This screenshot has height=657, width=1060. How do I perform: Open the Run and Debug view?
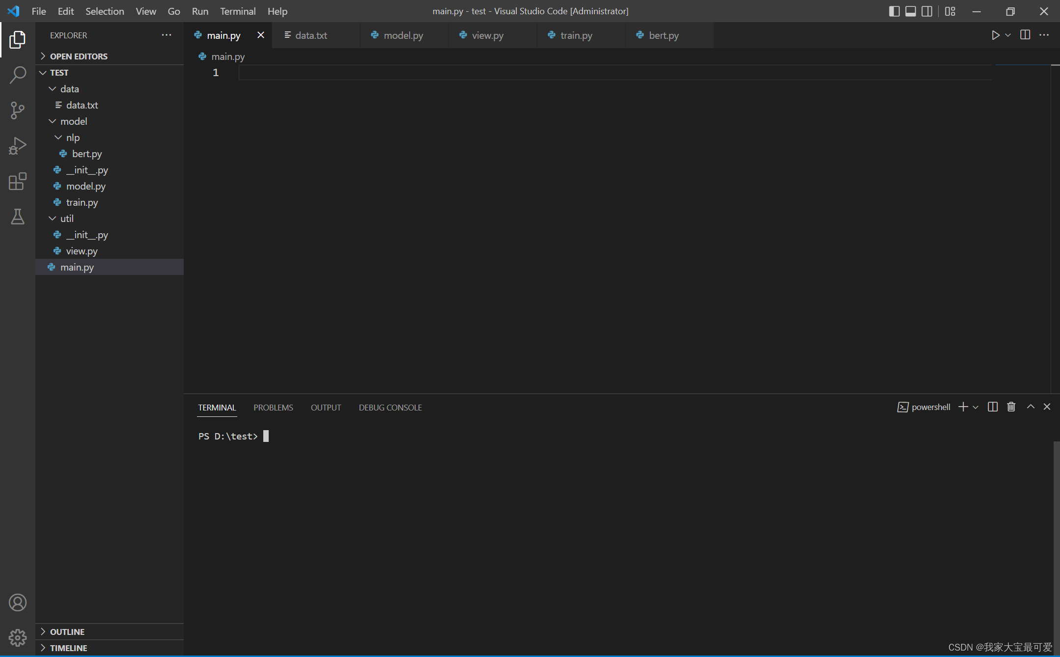point(18,146)
